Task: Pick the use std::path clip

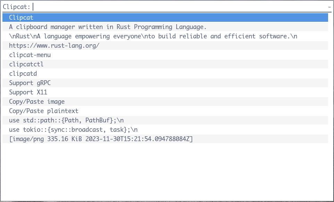Action: tap(165, 120)
